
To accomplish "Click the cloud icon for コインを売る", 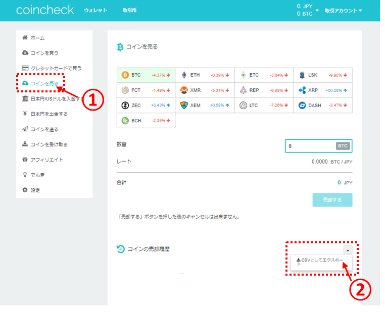I will (x=25, y=83).
